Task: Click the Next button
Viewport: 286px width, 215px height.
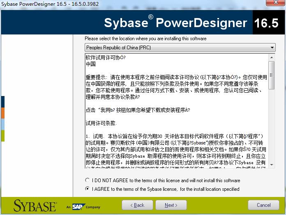Action: [x=171, y=205]
